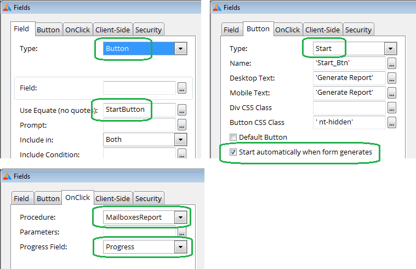Expand the Include in dropdown showing Both
Image resolution: width=416 pixels, height=269 pixels.
tap(181, 140)
